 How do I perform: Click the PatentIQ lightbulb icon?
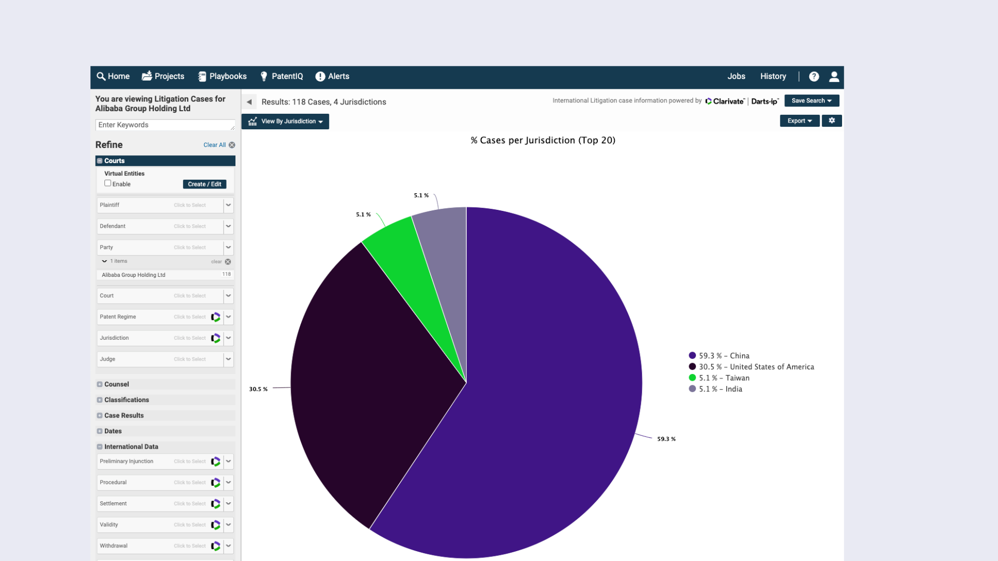click(264, 76)
